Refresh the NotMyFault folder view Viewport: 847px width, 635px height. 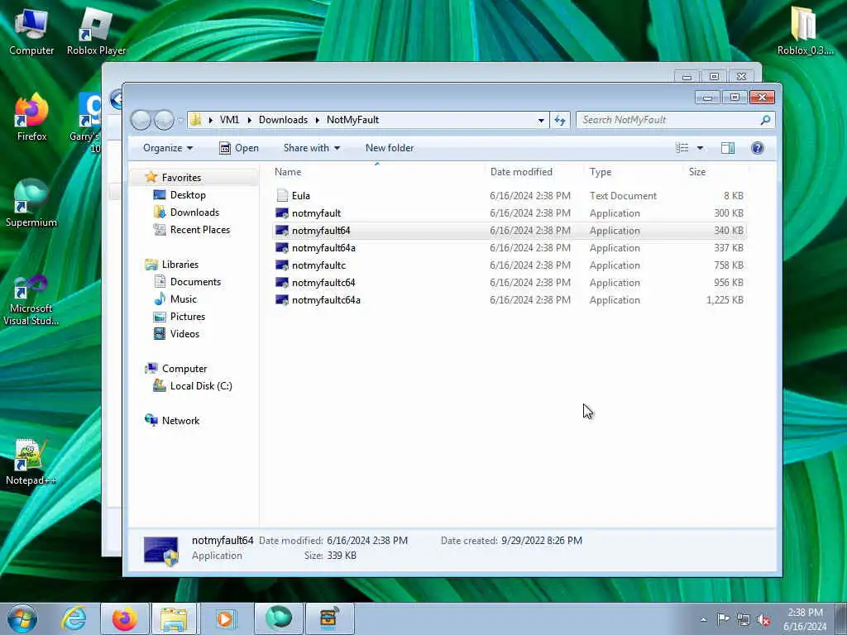click(560, 120)
